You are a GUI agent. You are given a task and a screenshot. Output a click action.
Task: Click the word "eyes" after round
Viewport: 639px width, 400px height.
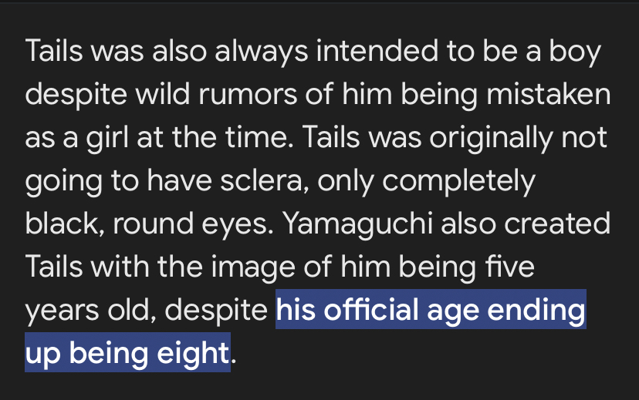[x=235, y=224]
